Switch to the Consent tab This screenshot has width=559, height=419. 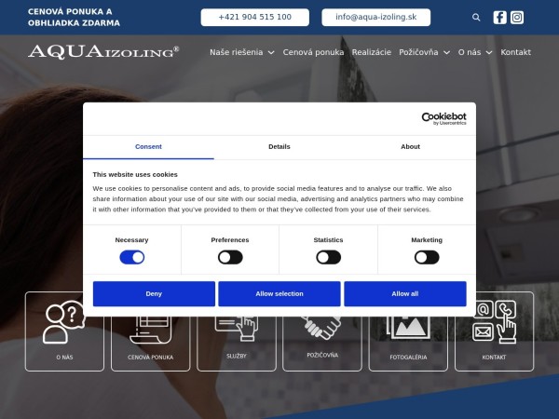[148, 147]
